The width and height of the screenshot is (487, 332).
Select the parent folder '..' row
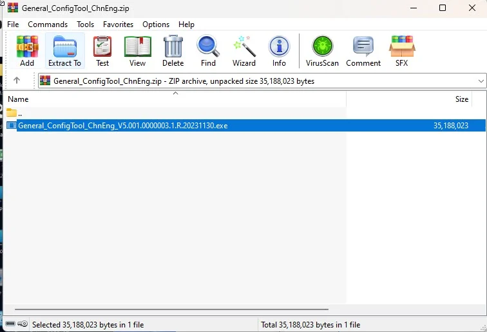pos(175,113)
